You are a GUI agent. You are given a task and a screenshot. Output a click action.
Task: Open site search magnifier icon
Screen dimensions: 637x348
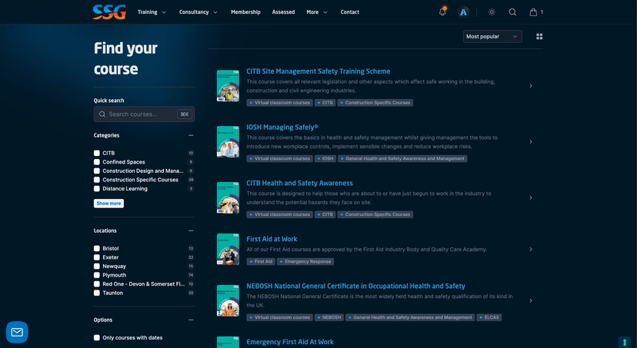512,12
